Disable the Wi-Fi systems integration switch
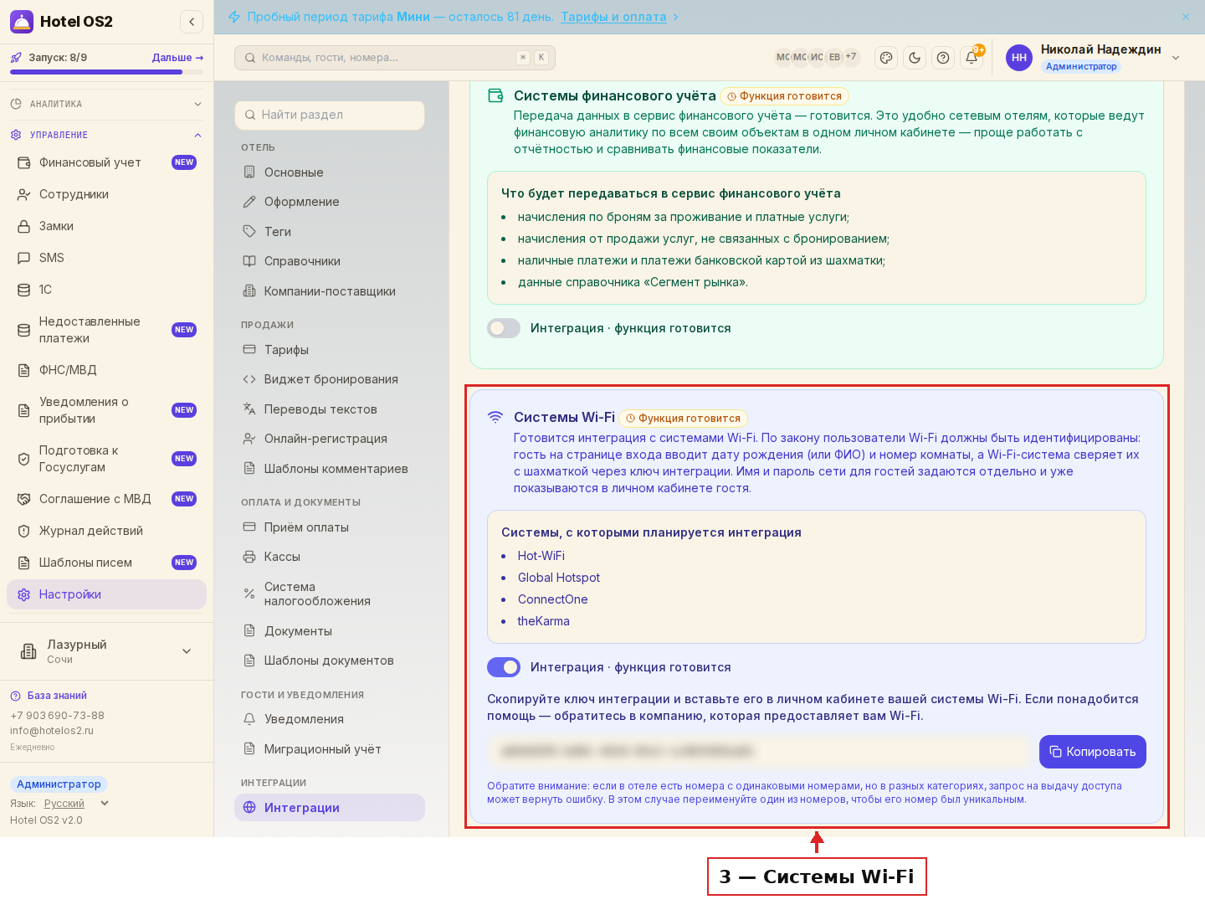 [x=504, y=667]
